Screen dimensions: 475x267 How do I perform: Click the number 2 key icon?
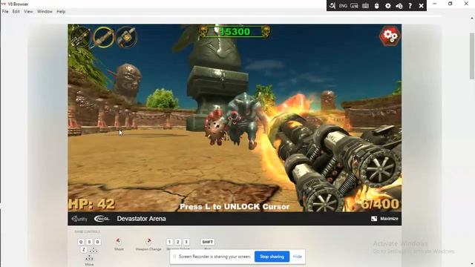pos(178,242)
